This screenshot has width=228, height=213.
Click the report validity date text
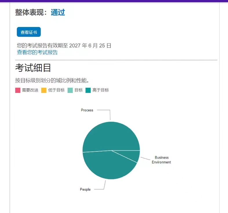click(x=64, y=46)
